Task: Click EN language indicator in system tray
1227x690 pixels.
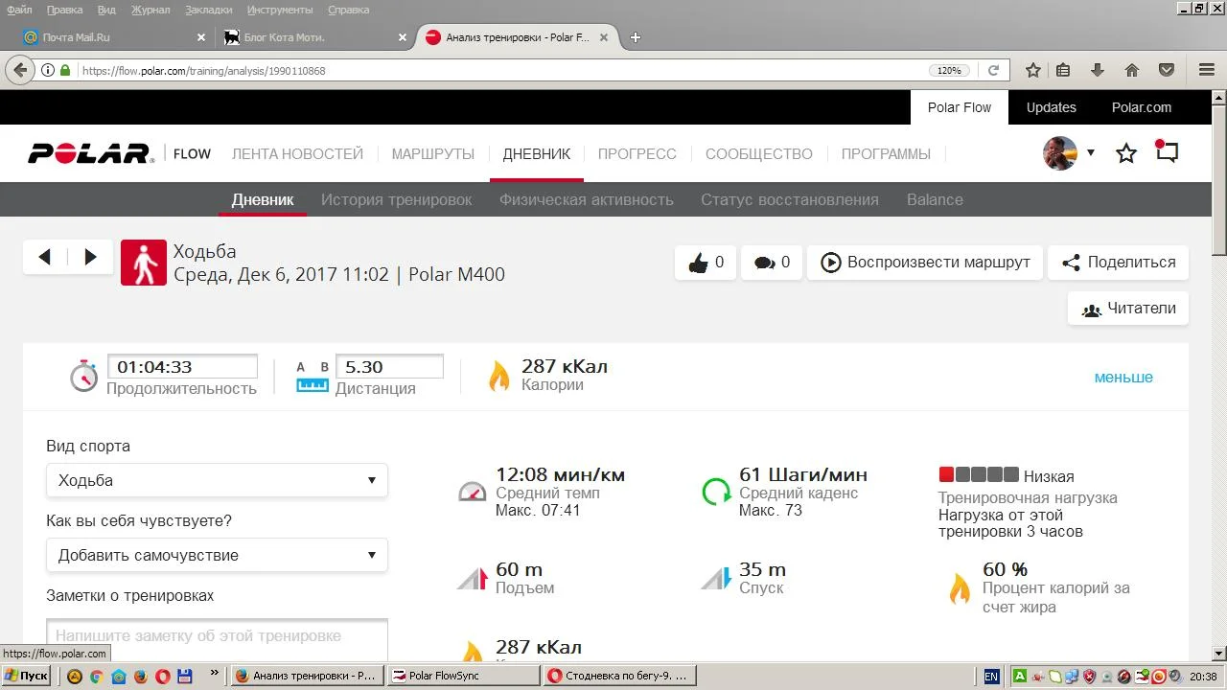Action: pyautogui.click(x=991, y=676)
